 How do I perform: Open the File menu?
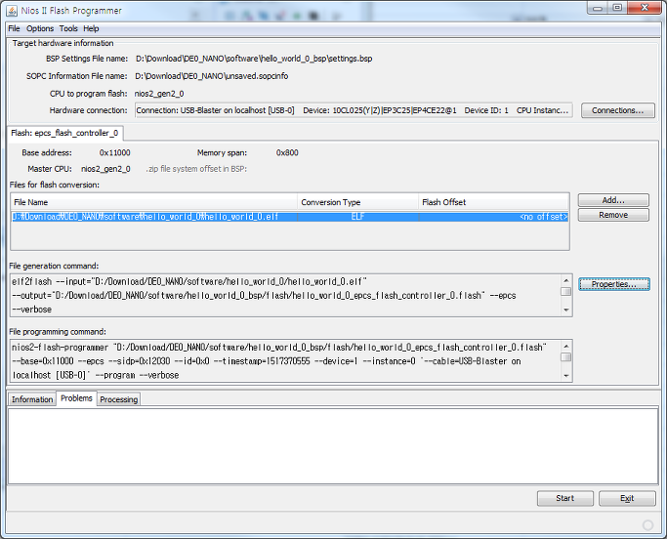(x=14, y=28)
